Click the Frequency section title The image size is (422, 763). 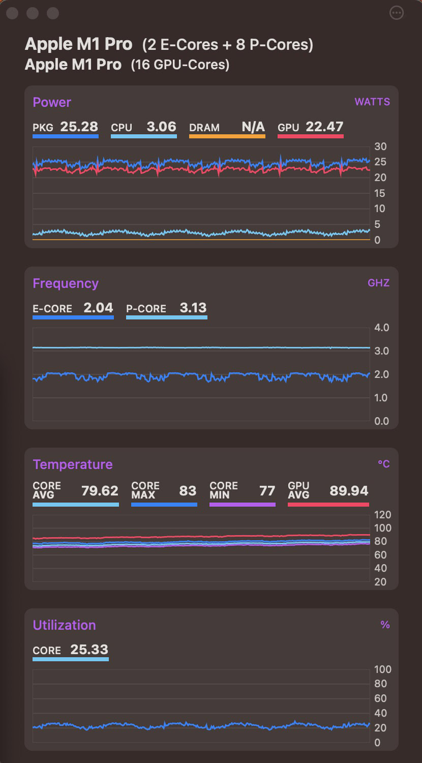coord(66,283)
